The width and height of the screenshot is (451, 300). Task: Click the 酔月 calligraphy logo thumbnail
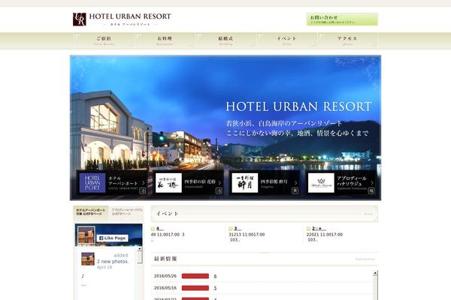[x=245, y=183]
